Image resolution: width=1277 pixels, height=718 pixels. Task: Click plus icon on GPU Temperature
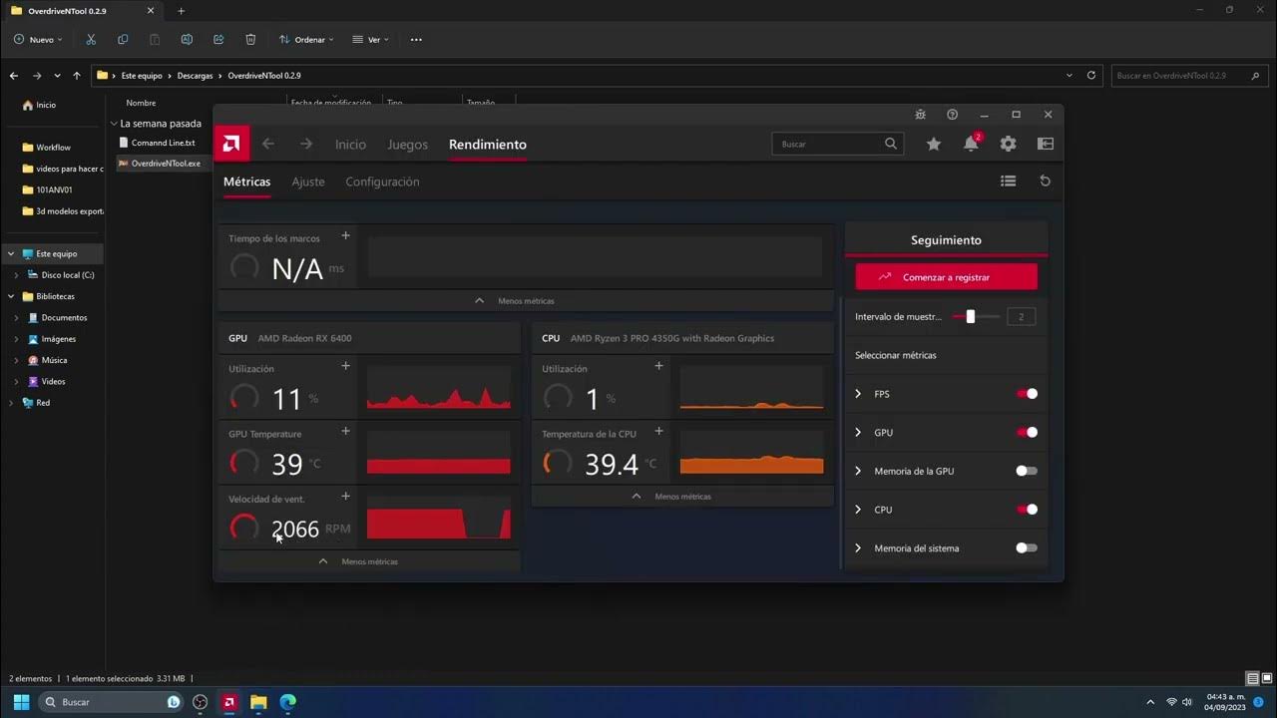pos(345,431)
